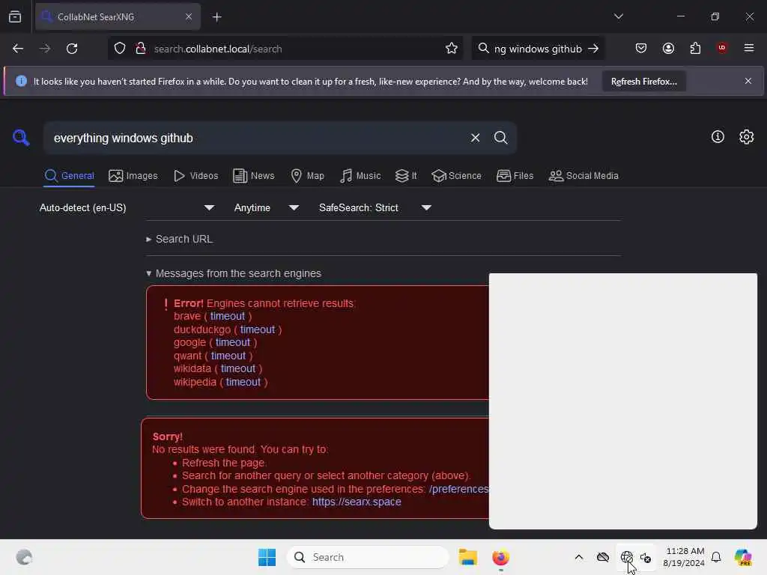The width and height of the screenshot is (767, 575).
Task: Switch to the Images category
Action: pyautogui.click(x=133, y=176)
